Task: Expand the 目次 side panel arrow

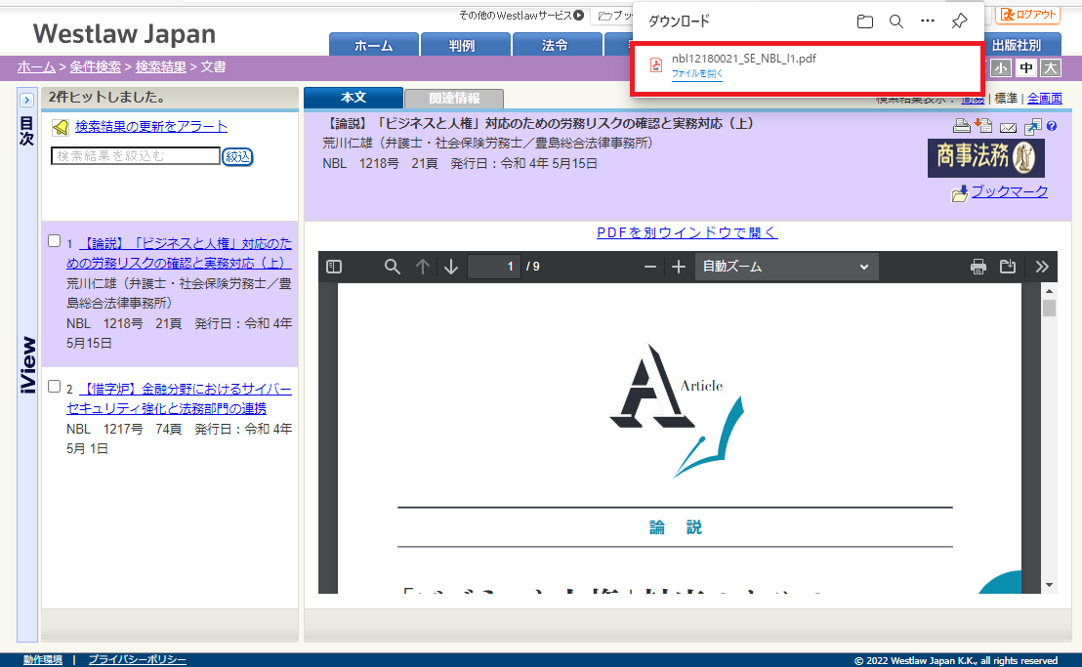Action: (x=27, y=100)
